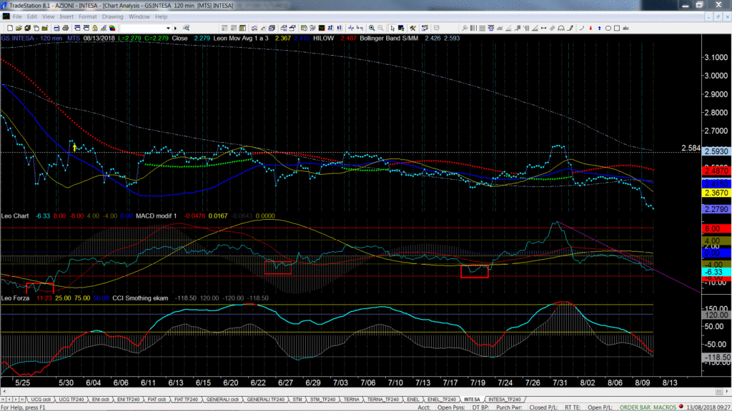Select the horizontal lines drawing tool
Viewport: 732px width, 411px height.
[x=482, y=28]
